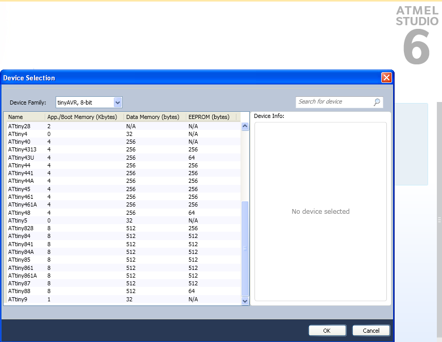
Task: Select the ATtiny45 device row
Action: click(124, 189)
